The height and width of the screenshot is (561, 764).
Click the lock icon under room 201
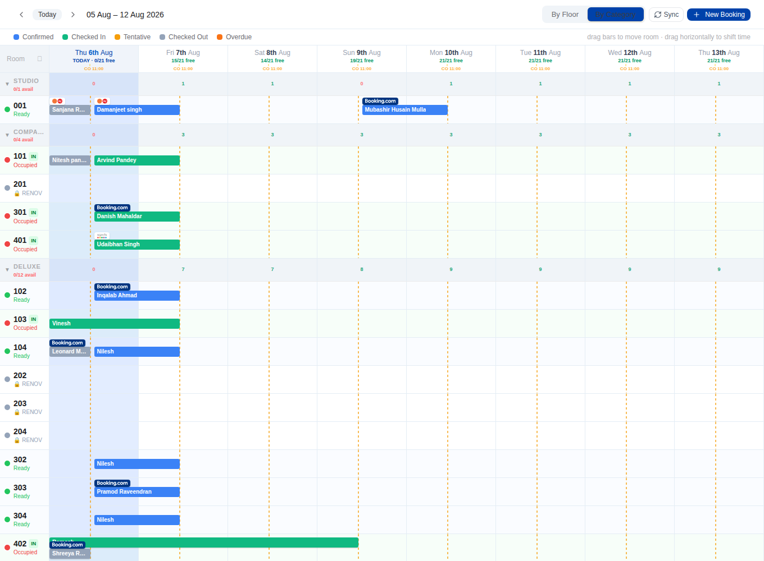point(17,194)
